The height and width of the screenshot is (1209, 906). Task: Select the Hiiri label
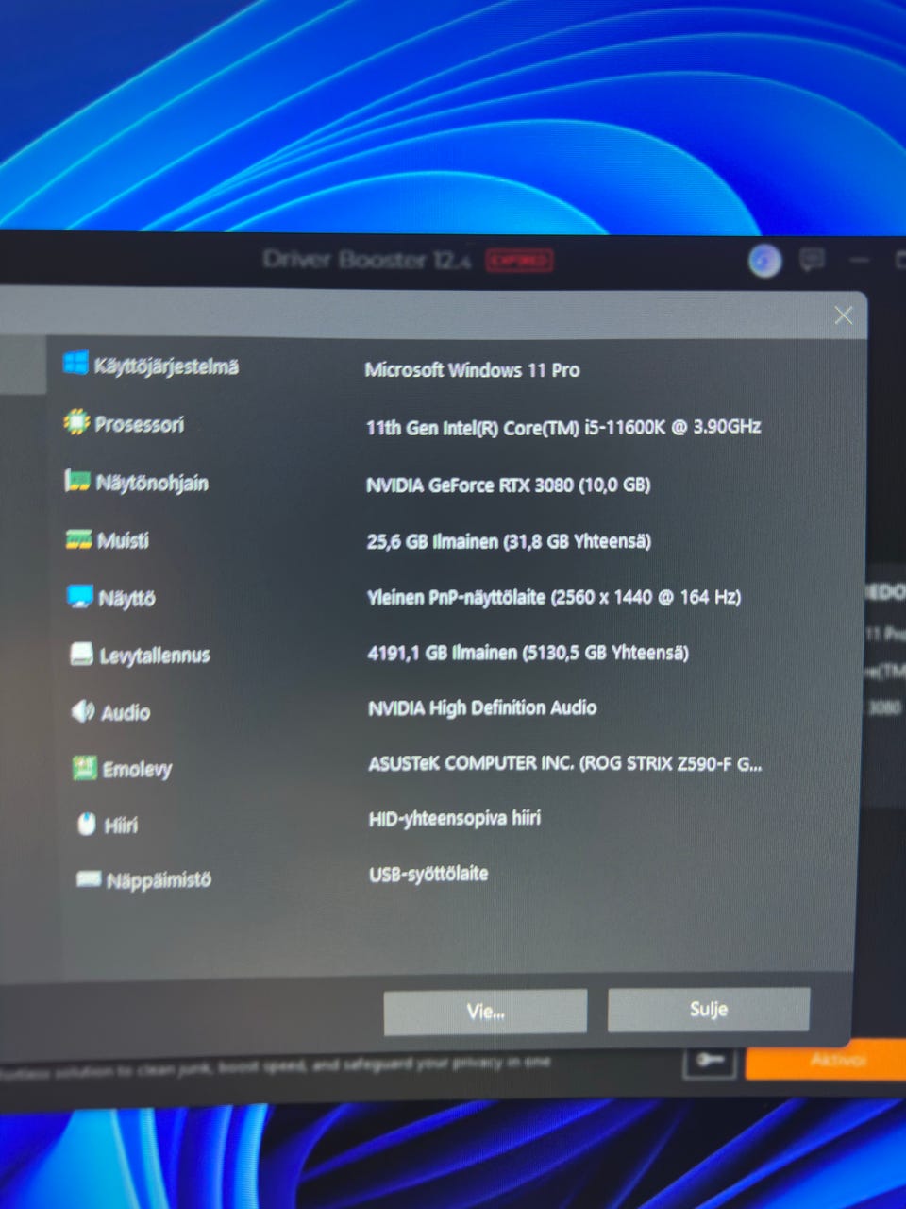coord(121,826)
